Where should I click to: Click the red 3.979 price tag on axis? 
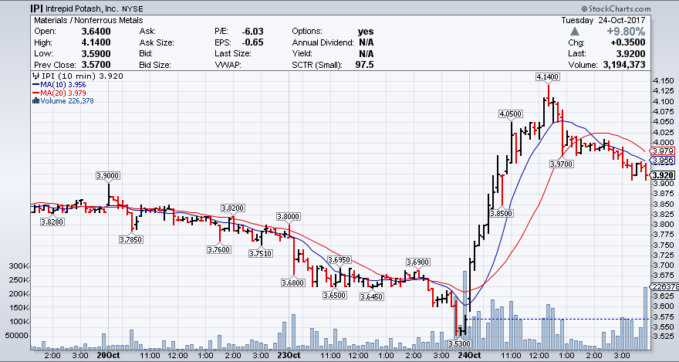click(x=664, y=151)
